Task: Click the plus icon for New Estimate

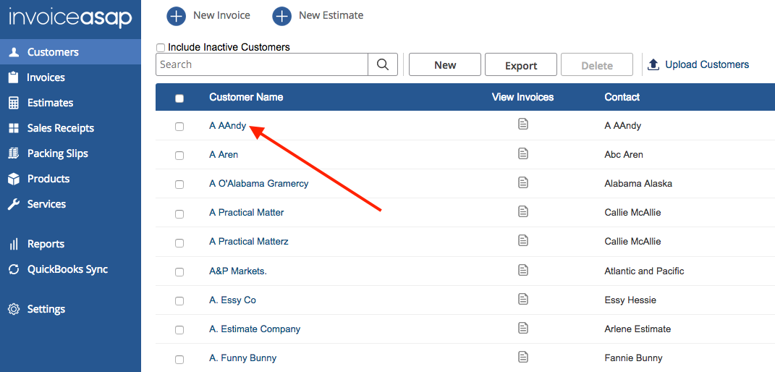Action: tap(282, 15)
